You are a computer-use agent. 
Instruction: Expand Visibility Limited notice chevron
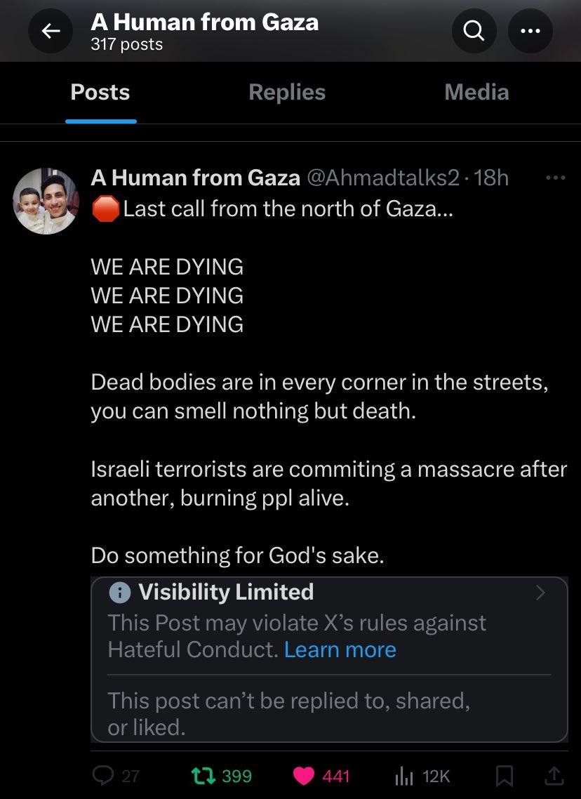point(540,593)
